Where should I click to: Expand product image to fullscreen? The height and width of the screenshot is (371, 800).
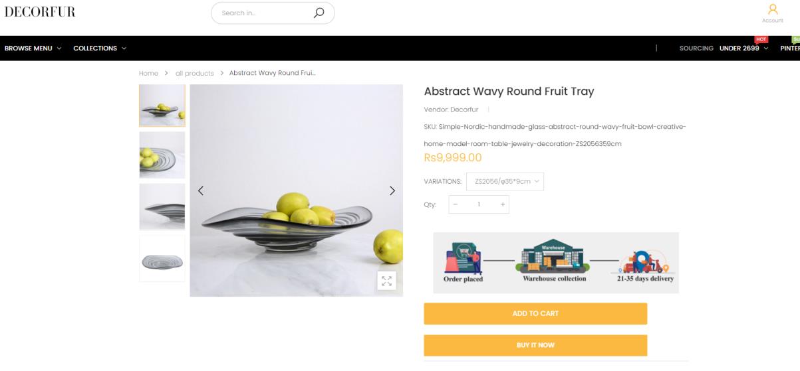(x=386, y=281)
